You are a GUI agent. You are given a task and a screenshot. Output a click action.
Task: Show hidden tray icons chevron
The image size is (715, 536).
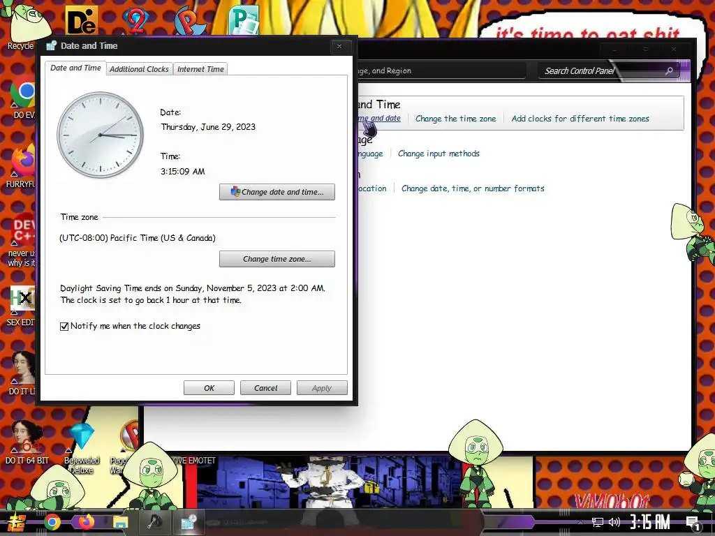(x=580, y=522)
